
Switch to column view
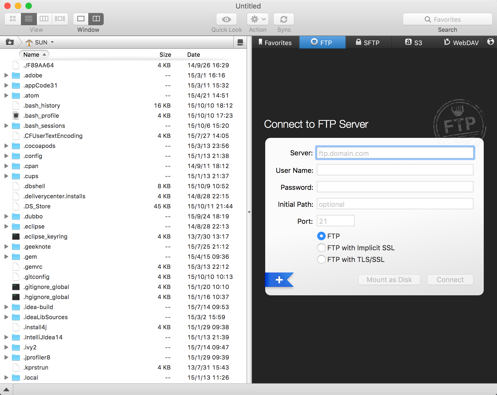tap(44, 19)
